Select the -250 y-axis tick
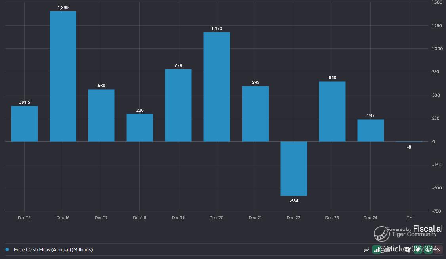 pyautogui.click(x=436, y=165)
